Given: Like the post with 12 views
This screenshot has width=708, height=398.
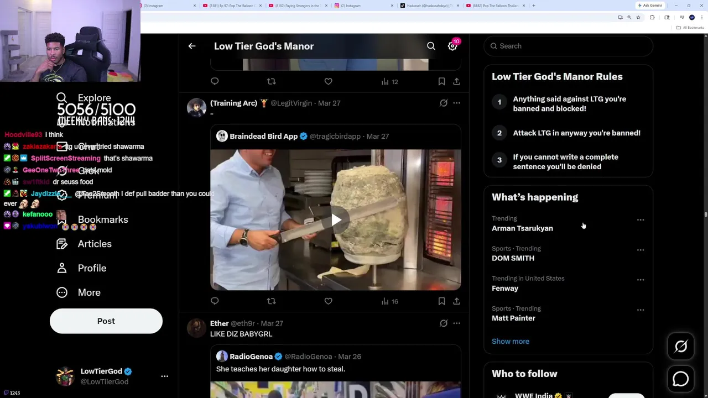Looking at the screenshot, I should (x=328, y=82).
